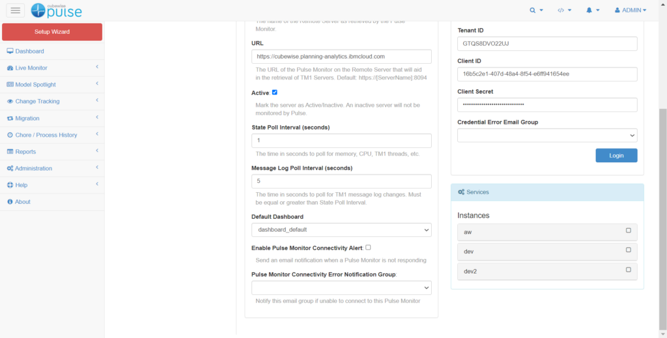
Task: Open the Dashboard monitor icon in sidebar
Action: coord(10,51)
